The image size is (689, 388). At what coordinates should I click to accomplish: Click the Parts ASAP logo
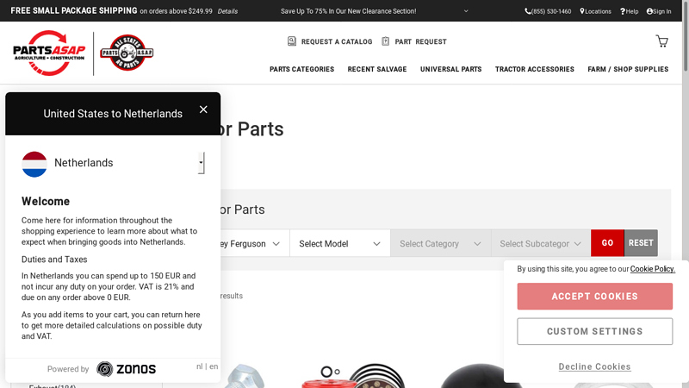click(x=49, y=53)
